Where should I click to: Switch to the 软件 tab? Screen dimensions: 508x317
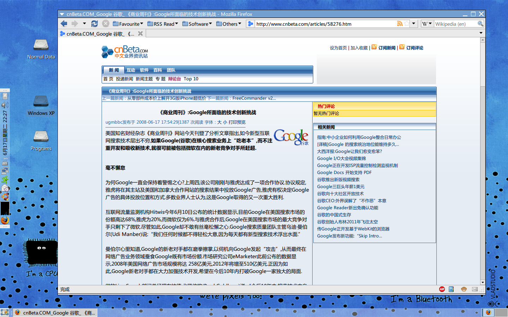click(144, 70)
